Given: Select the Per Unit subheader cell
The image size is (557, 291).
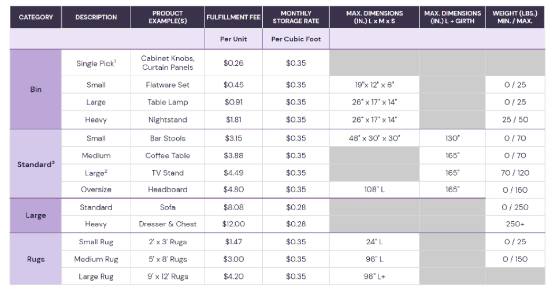Looking at the screenshot, I should [233, 39].
